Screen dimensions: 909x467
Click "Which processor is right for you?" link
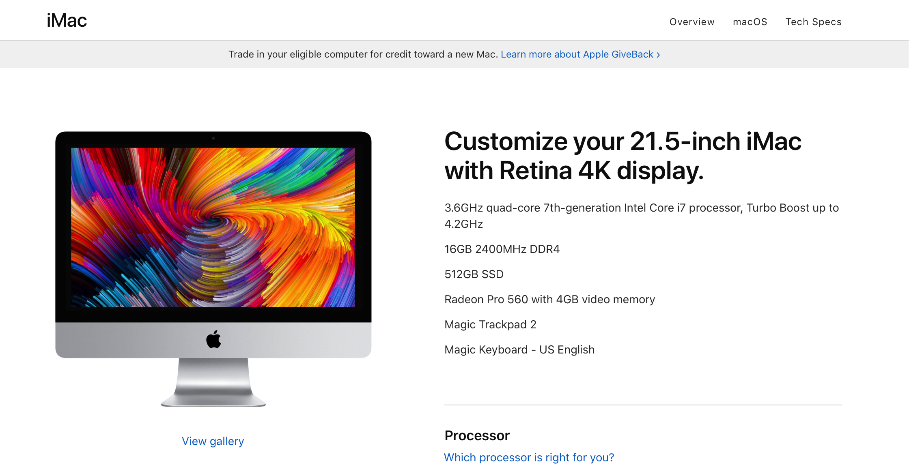[529, 457]
